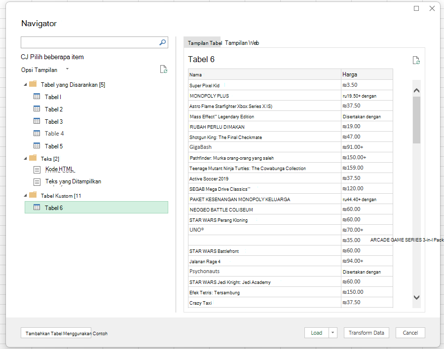Image resolution: width=444 pixels, height=349 pixels.
Task: Click the Tabel 3 table icon
Action: click(x=37, y=121)
